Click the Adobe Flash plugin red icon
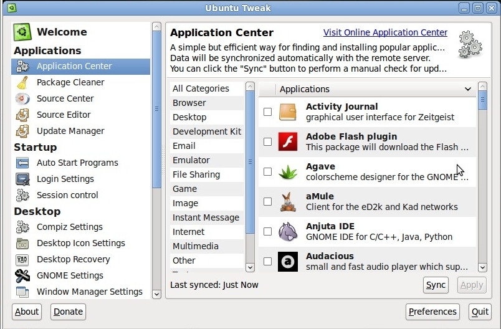 (287, 141)
